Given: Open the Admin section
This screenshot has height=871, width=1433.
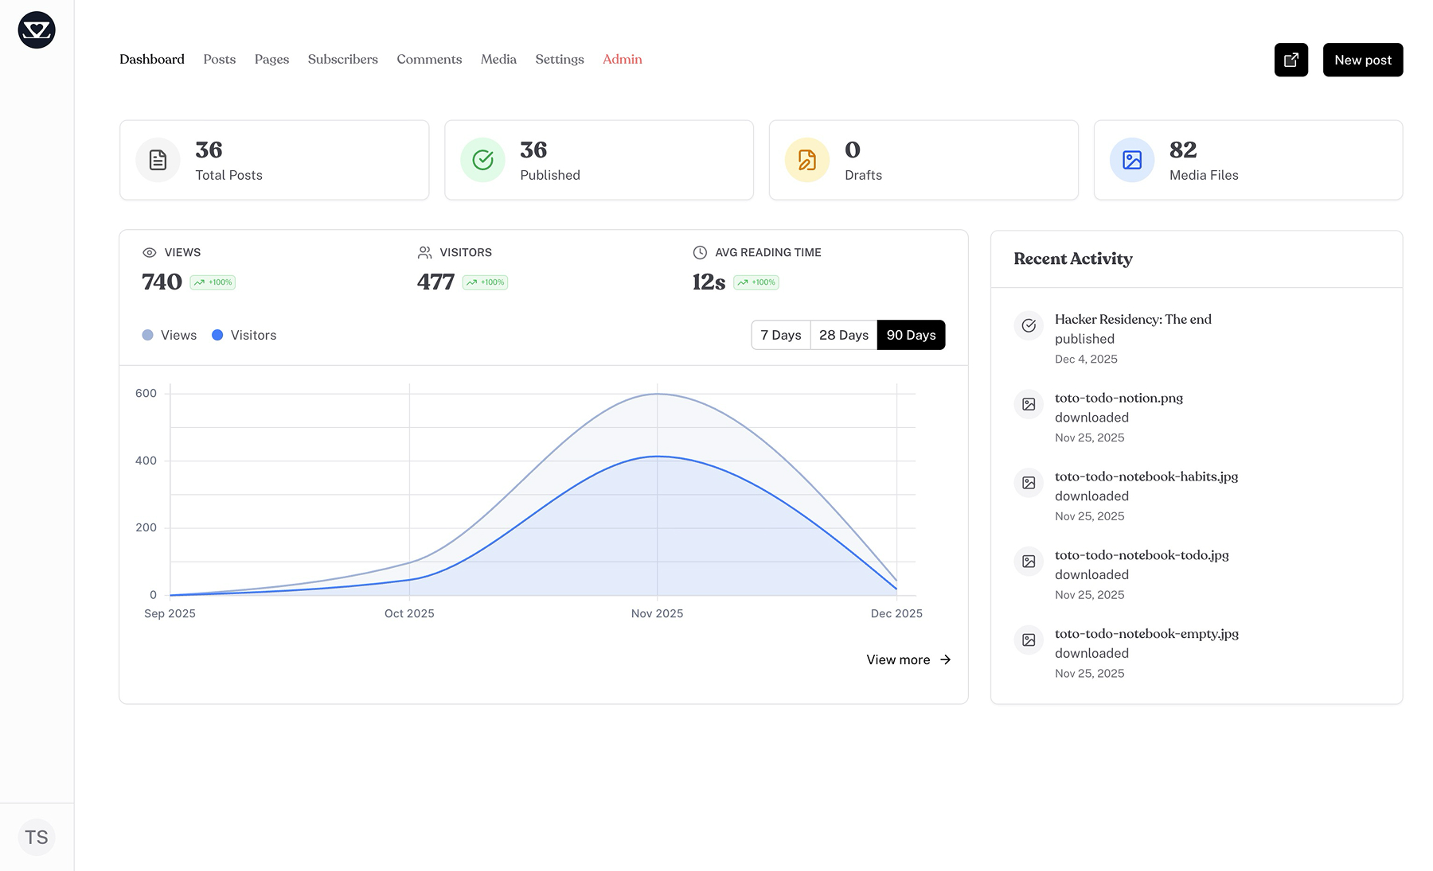Looking at the screenshot, I should pyautogui.click(x=622, y=60).
